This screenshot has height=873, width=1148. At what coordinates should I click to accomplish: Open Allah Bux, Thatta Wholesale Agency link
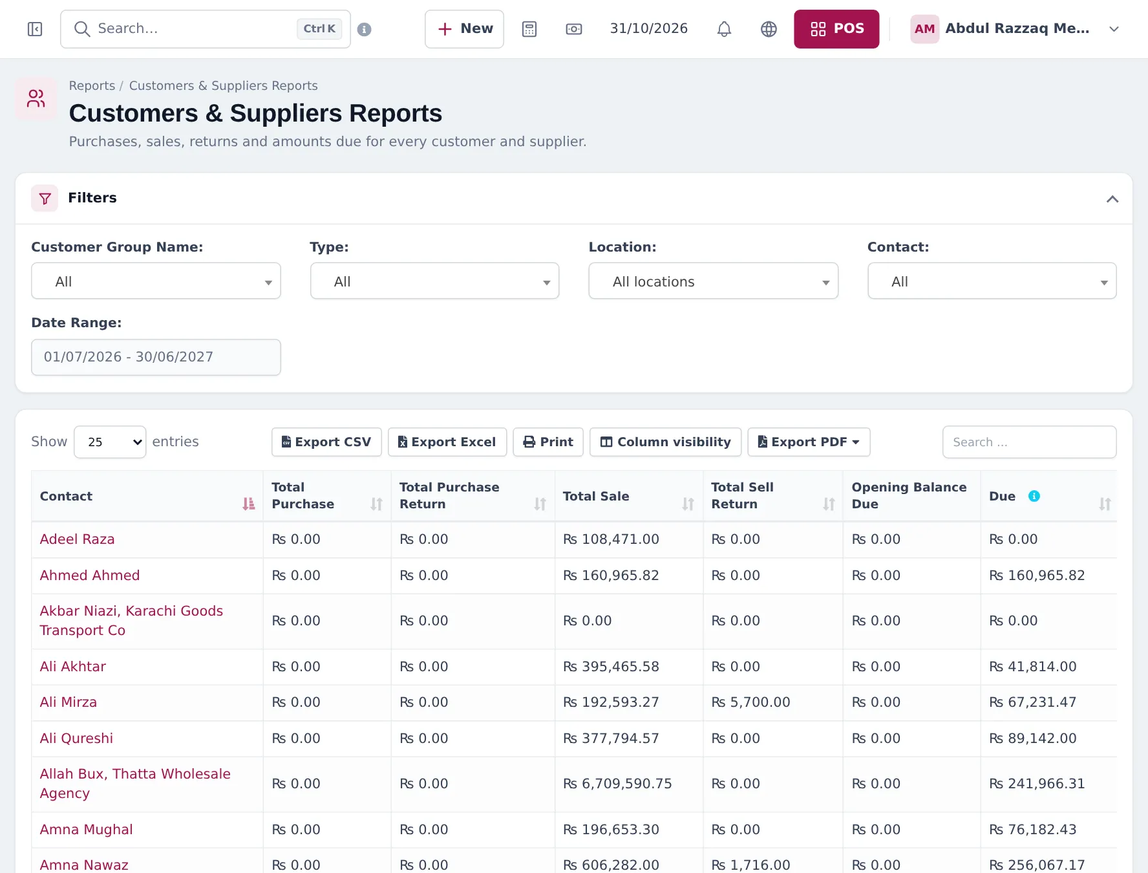pyautogui.click(x=135, y=784)
